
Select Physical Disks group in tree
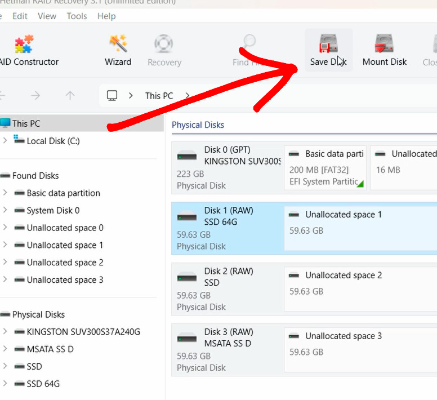(38, 314)
